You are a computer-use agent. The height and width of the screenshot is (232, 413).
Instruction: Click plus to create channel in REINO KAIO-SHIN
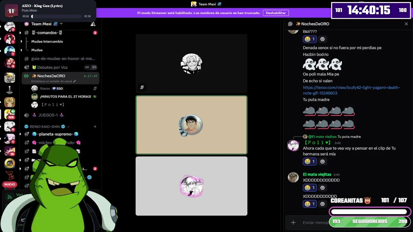[x=95, y=127]
